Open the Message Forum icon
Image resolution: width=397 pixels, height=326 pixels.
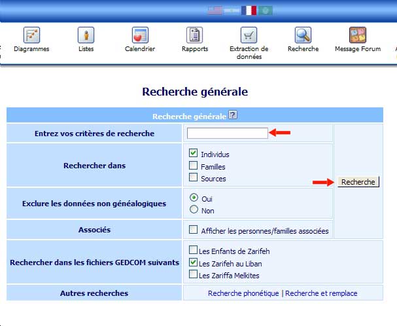tap(357, 35)
